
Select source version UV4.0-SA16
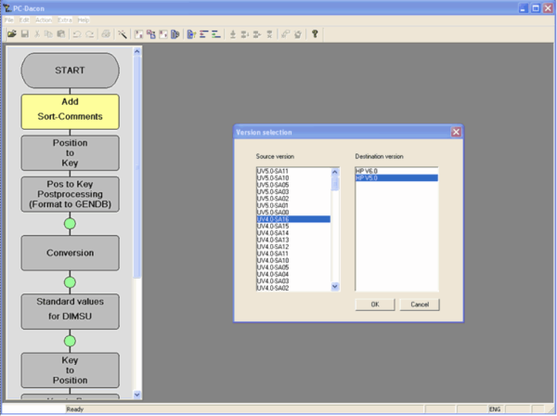click(293, 219)
